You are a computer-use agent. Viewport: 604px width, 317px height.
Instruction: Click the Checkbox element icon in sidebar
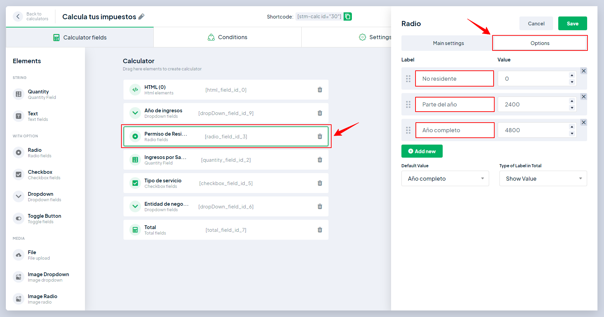click(x=19, y=174)
